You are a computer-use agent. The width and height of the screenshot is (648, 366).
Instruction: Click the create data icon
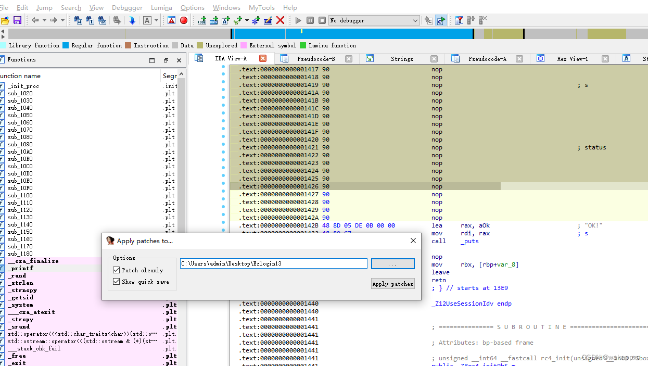(214, 20)
